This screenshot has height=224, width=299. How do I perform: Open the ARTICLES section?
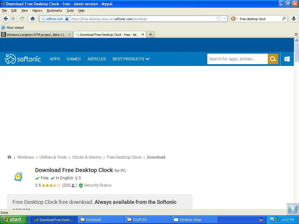(x=97, y=59)
